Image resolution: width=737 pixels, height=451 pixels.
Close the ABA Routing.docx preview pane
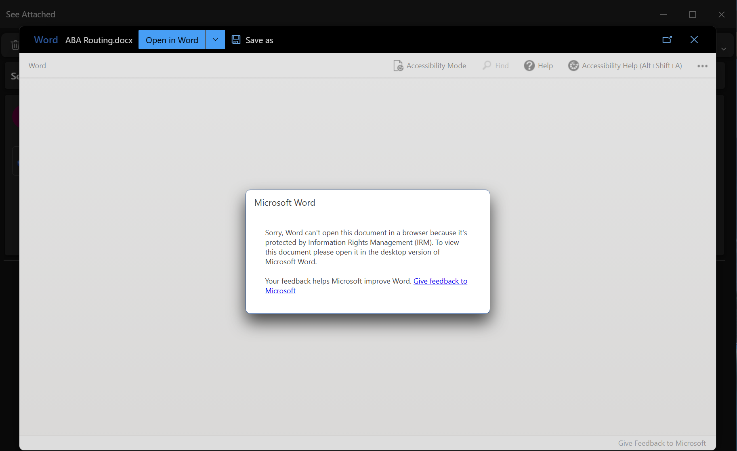[x=694, y=40]
